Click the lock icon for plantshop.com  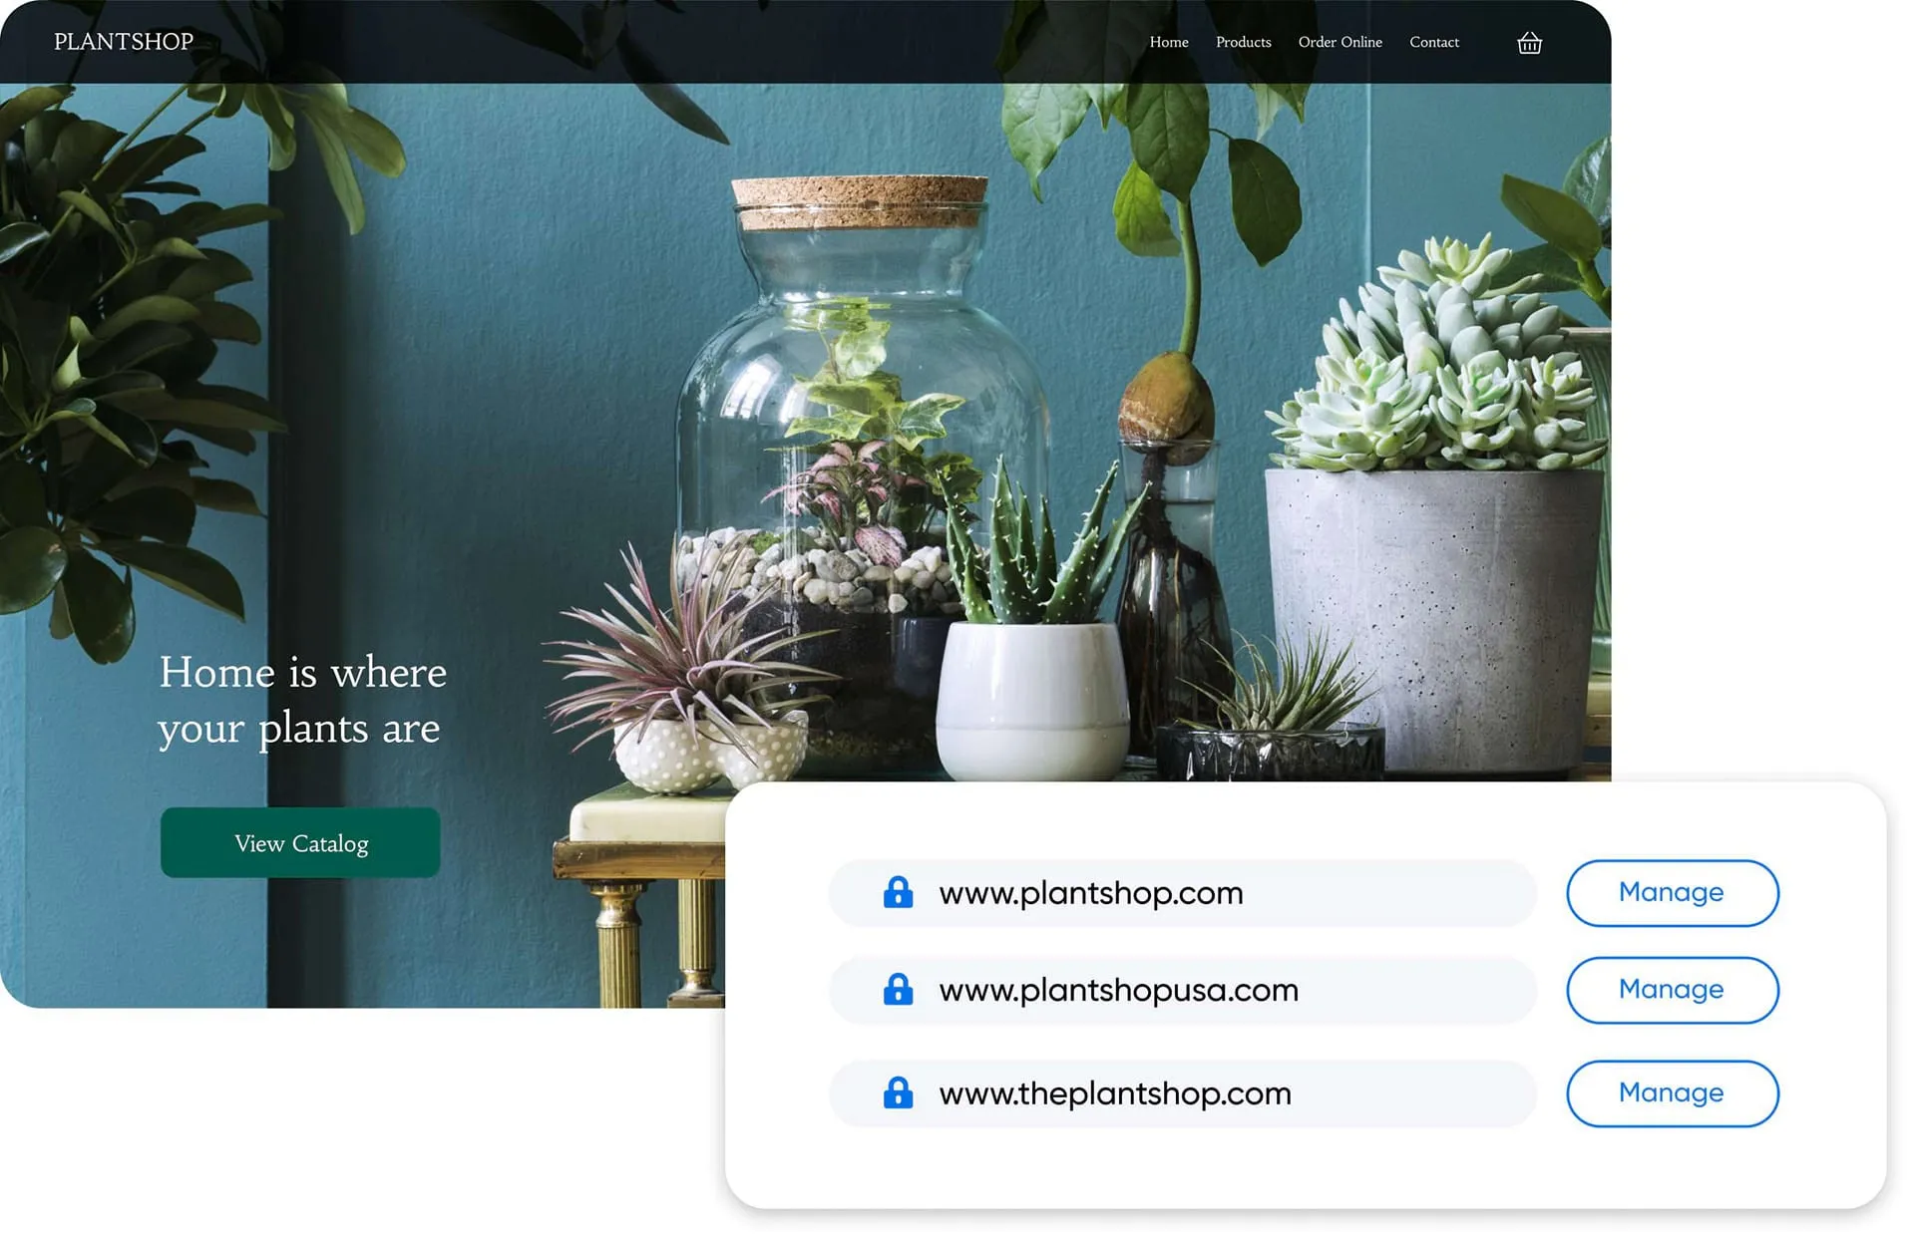tap(899, 892)
